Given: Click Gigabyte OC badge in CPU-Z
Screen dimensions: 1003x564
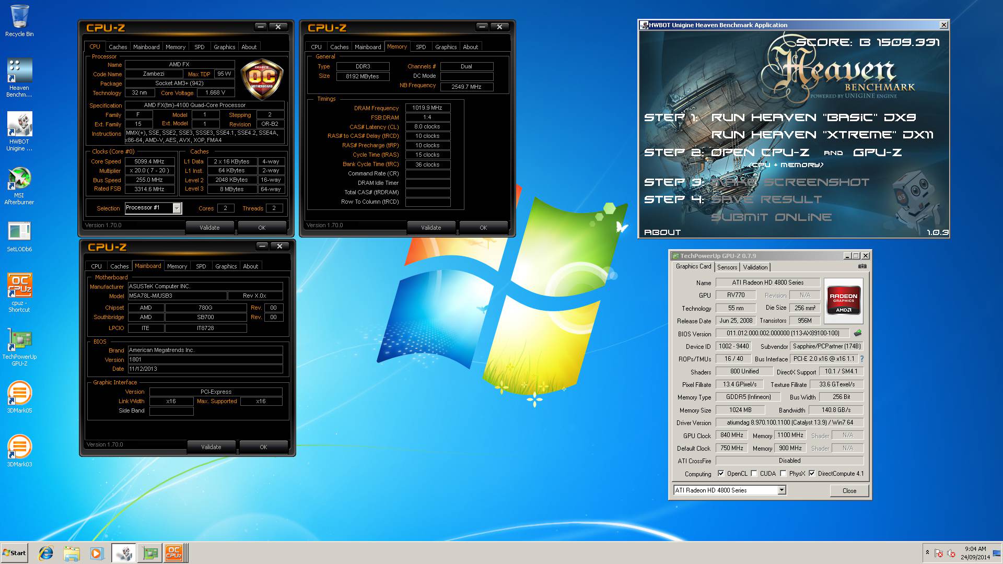Looking at the screenshot, I should [x=262, y=80].
